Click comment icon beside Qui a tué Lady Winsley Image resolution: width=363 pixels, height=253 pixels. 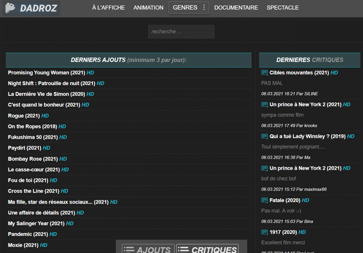click(x=264, y=136)
